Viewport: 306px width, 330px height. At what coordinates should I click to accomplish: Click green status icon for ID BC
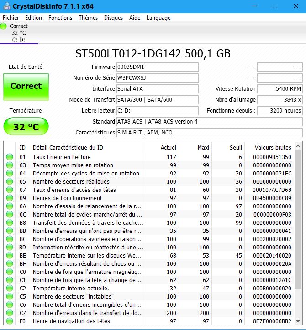10,239
